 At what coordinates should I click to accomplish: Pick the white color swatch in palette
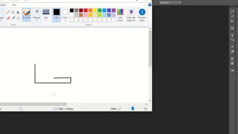[72, 15]
